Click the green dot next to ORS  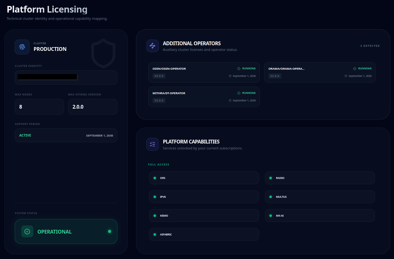(155, 178)
